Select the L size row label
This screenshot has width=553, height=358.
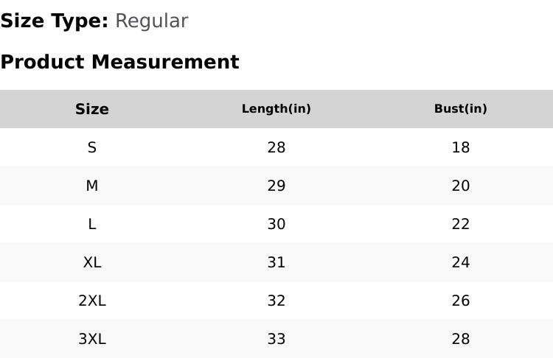click(92, 224)
